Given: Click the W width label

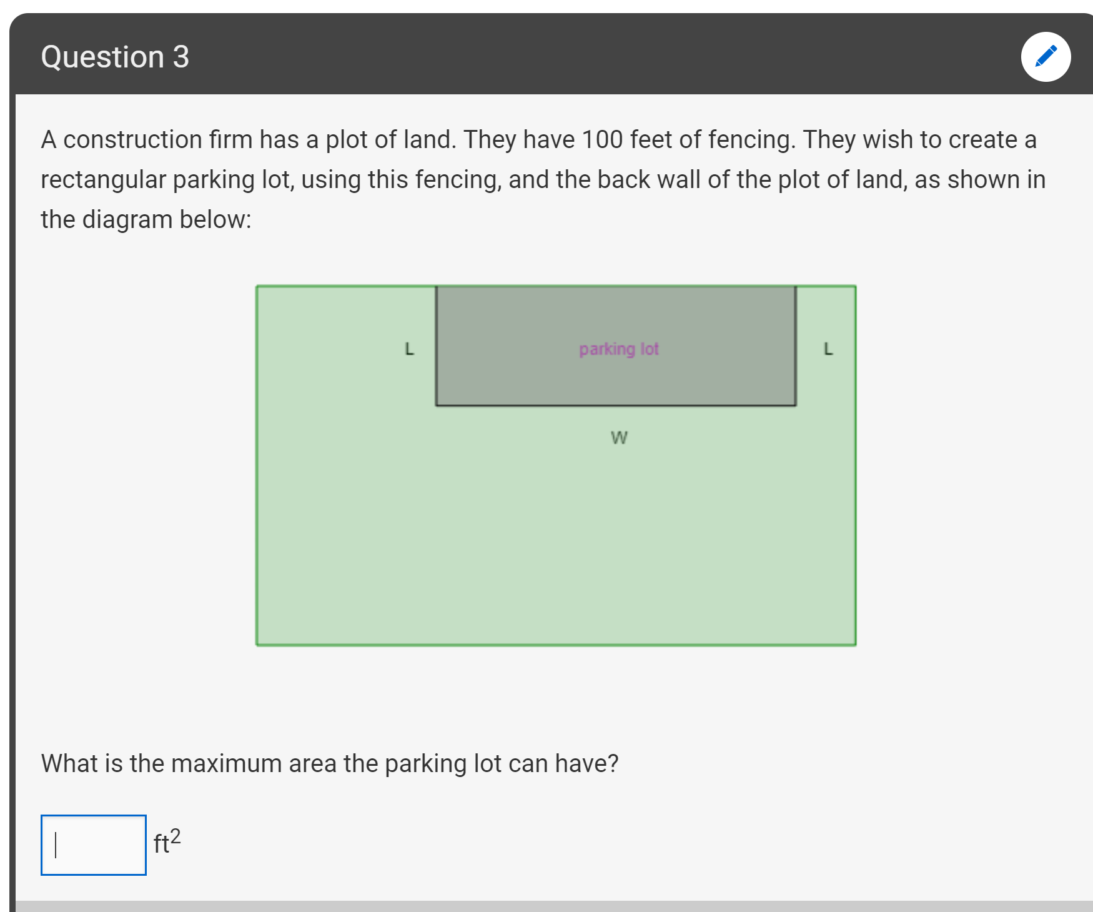Looking at the screenshot, I should [x=619, y=437].
